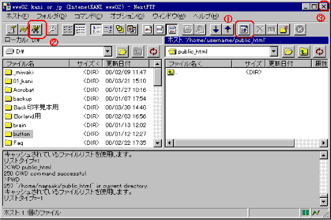Click the connect lightning-bolt toolbar icon

(23, 29)
